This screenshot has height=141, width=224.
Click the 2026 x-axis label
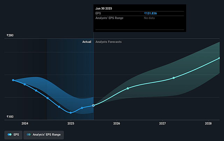coord(117,124)
